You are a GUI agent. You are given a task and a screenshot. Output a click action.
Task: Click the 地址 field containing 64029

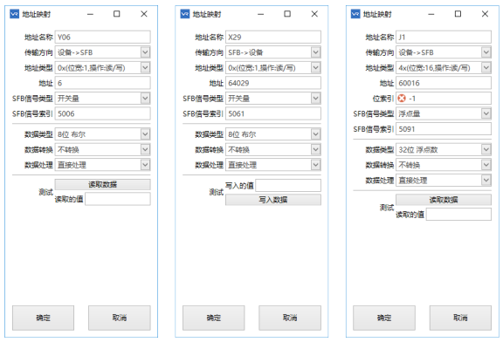(273, 83)
